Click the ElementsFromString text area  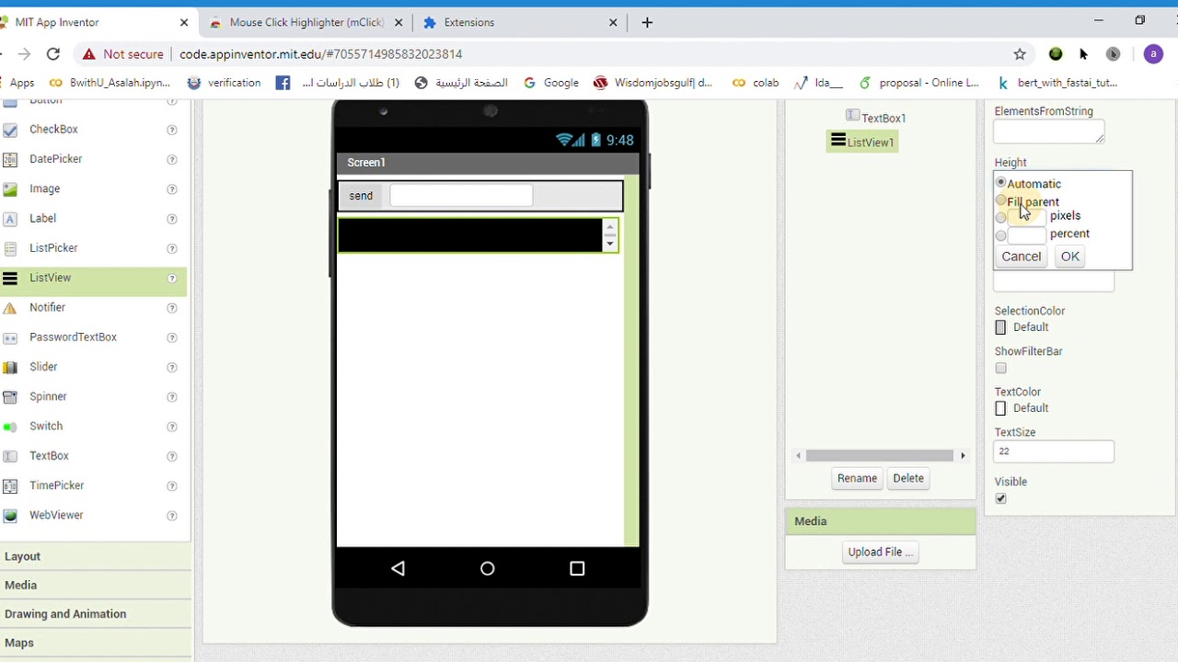pyautogui.click(x=1049, y=132)
